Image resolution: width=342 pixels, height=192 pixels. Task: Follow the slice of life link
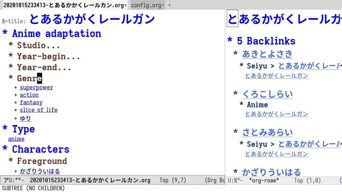pyautogui.click(x=38, y=110)
